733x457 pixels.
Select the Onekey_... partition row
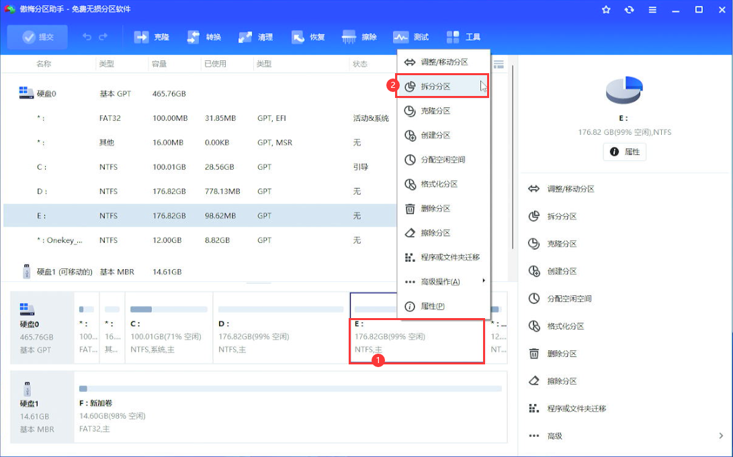[200, 240]
